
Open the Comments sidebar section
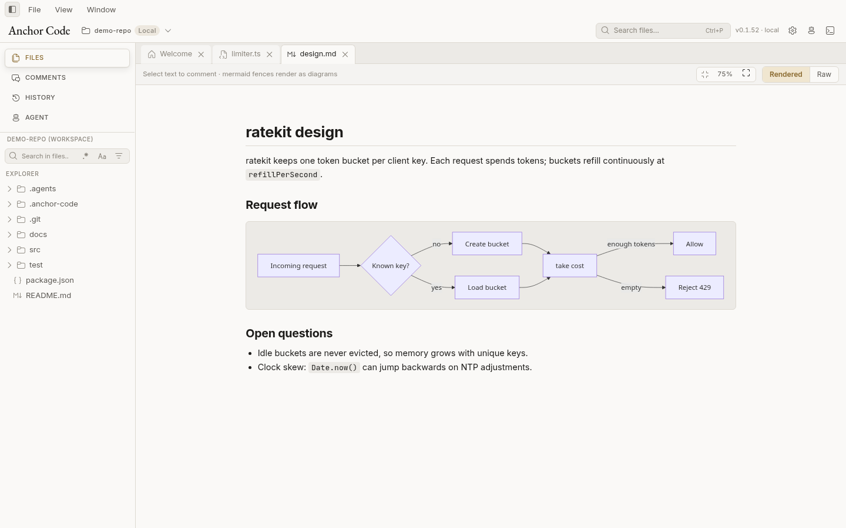pyautogui.click(x=67, y=78)
